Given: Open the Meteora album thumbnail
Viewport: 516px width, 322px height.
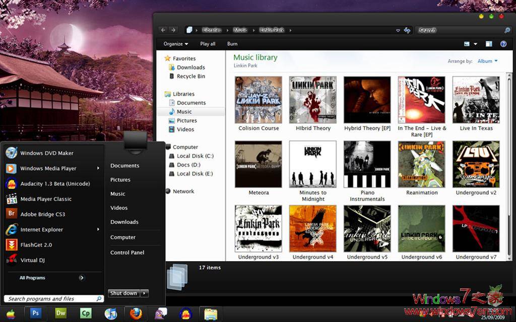Looking at the screenshot, I should 258,164.
